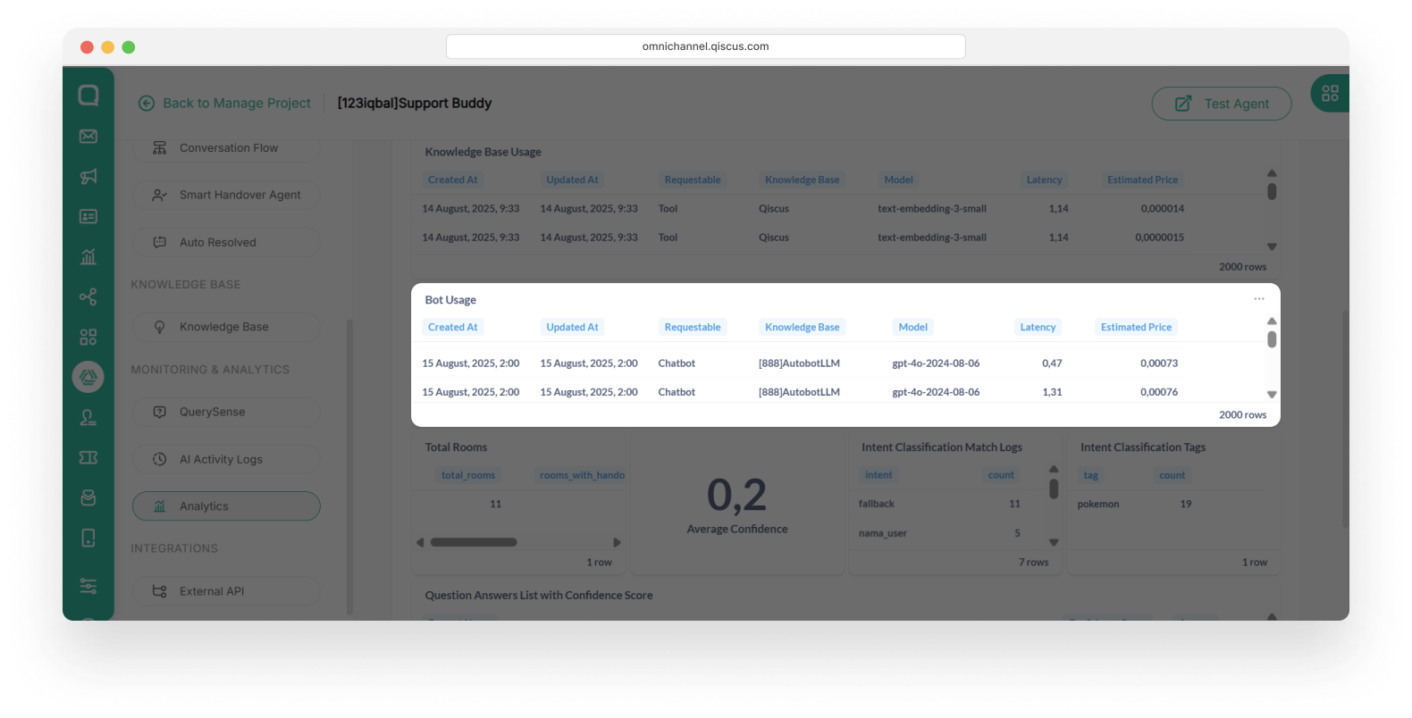Open the mobile device sidebar icon
Screen dimensions: 1412x718
click(88, 538)
